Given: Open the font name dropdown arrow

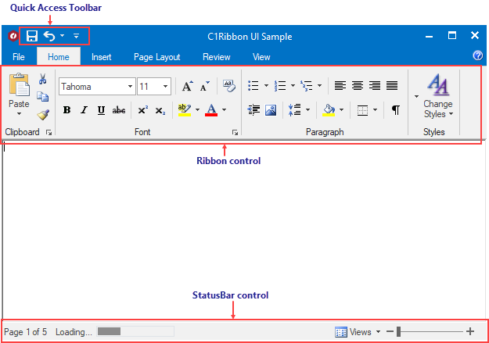Looking at the screenshot, I should coord(131,86).
